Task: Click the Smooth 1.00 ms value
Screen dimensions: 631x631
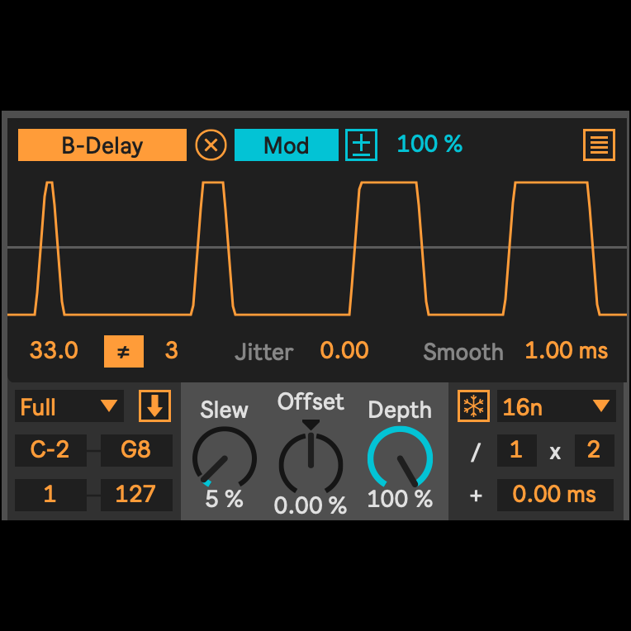Action: pyautogui.click(x=566, y=350)
